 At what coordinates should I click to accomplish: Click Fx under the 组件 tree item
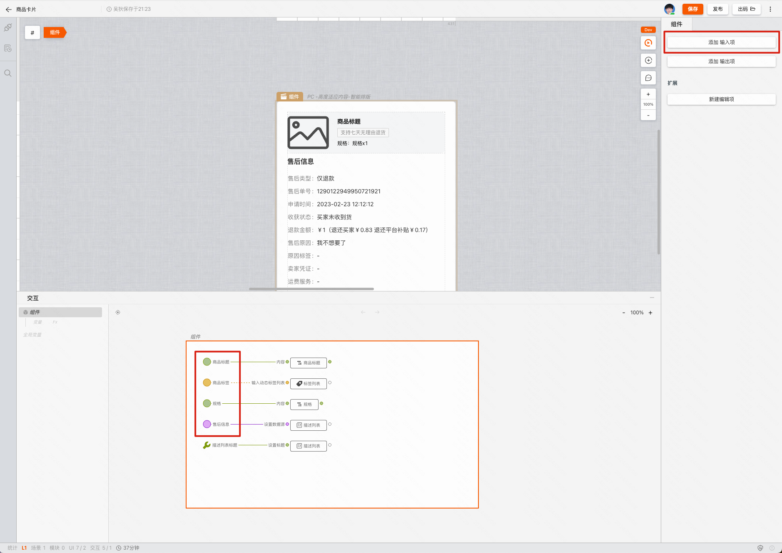(x=55, y=322)
